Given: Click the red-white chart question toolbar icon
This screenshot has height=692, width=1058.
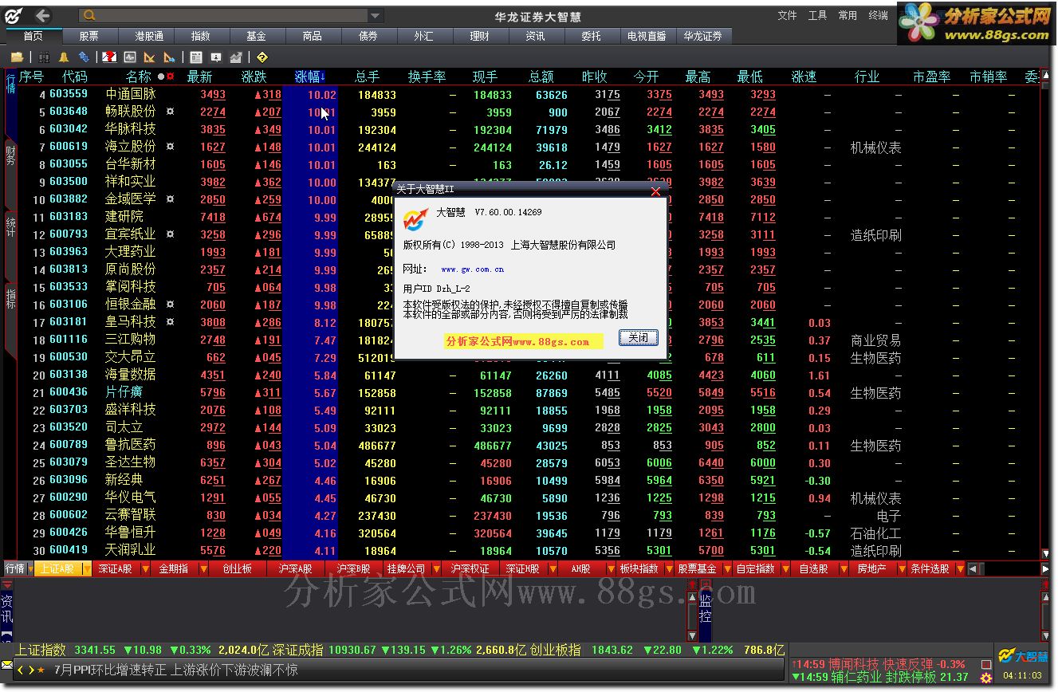Looking at the screenshot, I should 109,57.
